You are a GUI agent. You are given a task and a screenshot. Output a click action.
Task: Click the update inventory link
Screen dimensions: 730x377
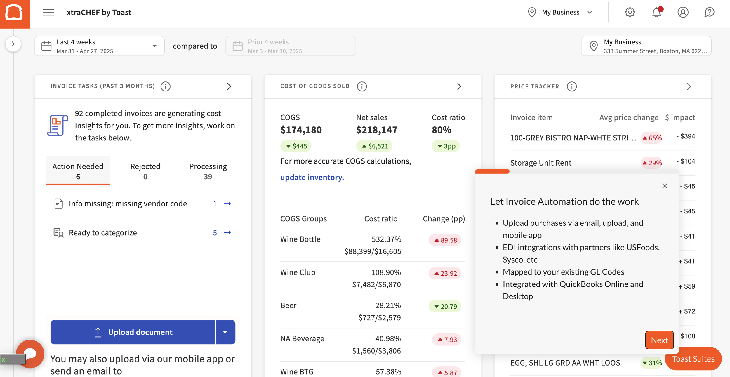312,177
